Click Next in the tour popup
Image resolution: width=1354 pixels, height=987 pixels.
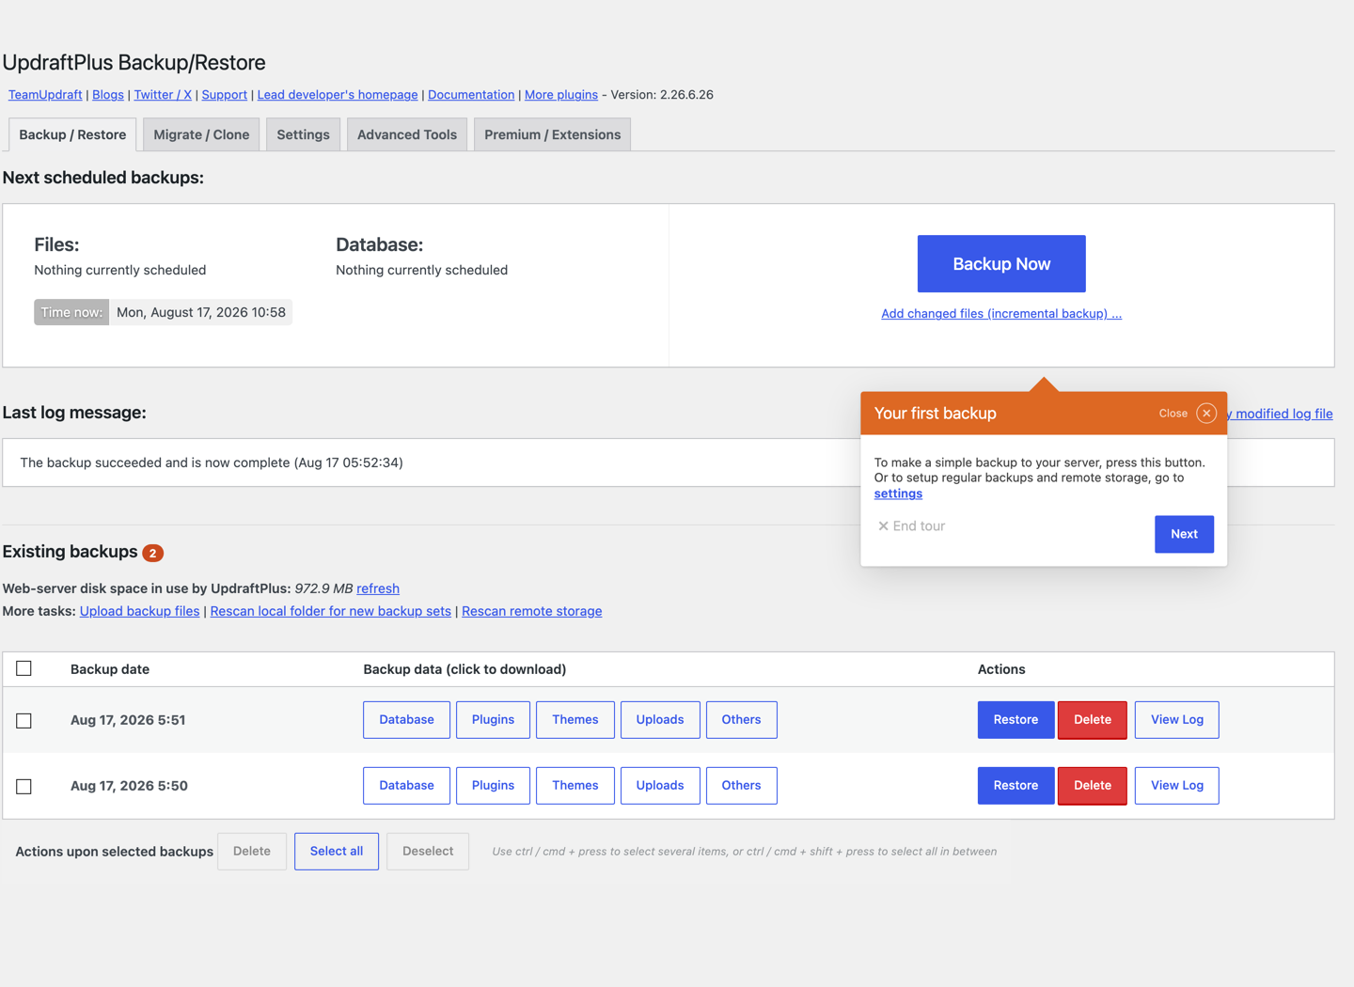click(x=1184, y=534)
